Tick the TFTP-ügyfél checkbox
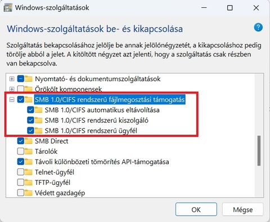The width and height of the screenshot is (270, 222). (x=21, y=183)
